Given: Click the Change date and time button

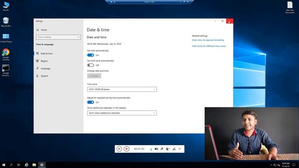Looking at the screenshot, I should coord(94,76).
